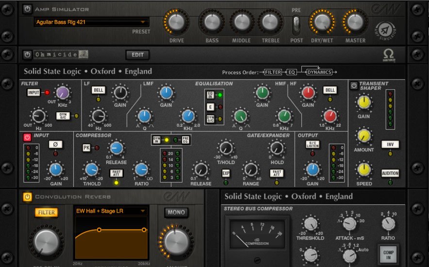The width and height of the screenshot is (429, 267).
Task: Toggle the red channel strip Input power button
Action: (27, 137)
